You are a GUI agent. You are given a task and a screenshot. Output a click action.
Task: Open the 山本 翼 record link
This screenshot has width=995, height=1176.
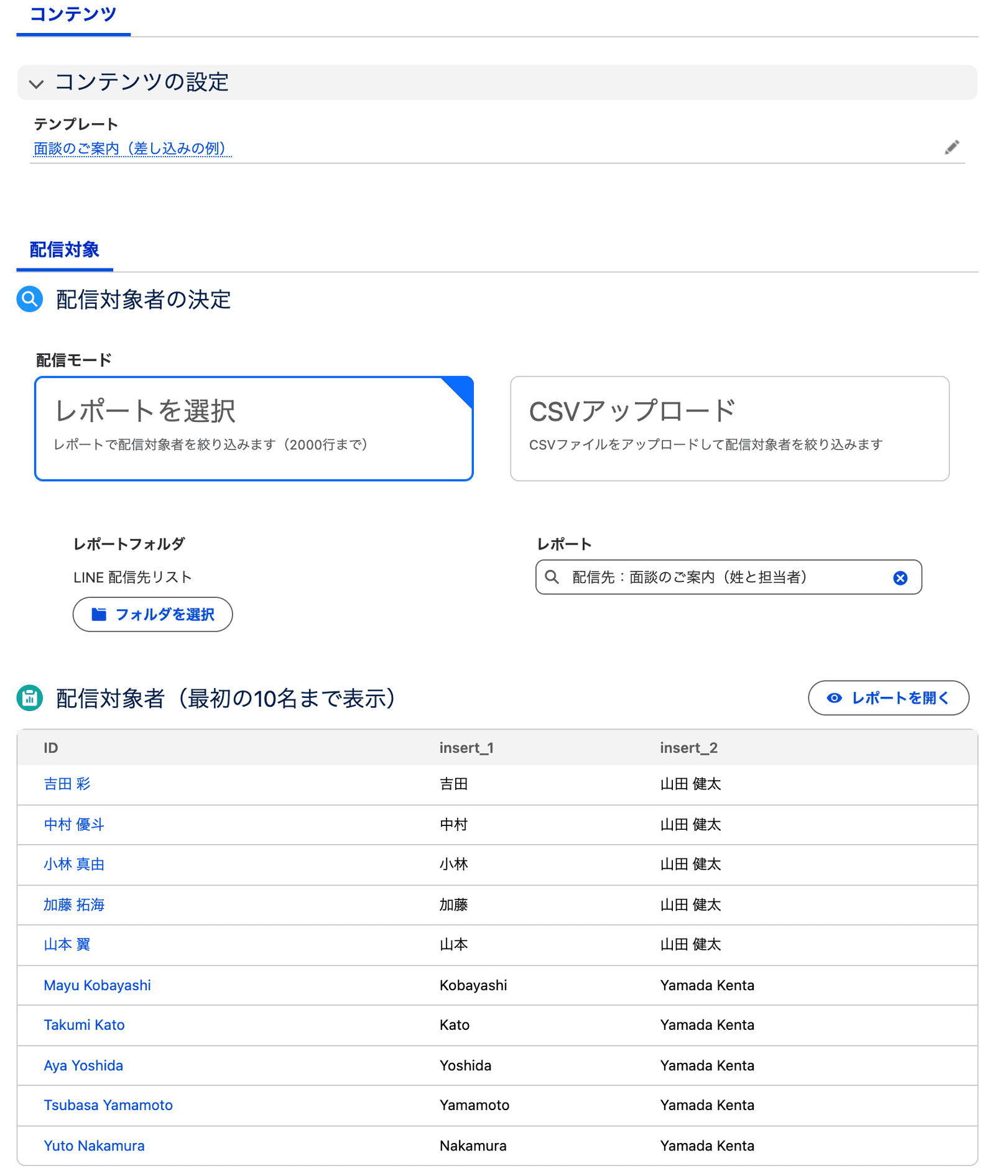click(x=67, y=945)
